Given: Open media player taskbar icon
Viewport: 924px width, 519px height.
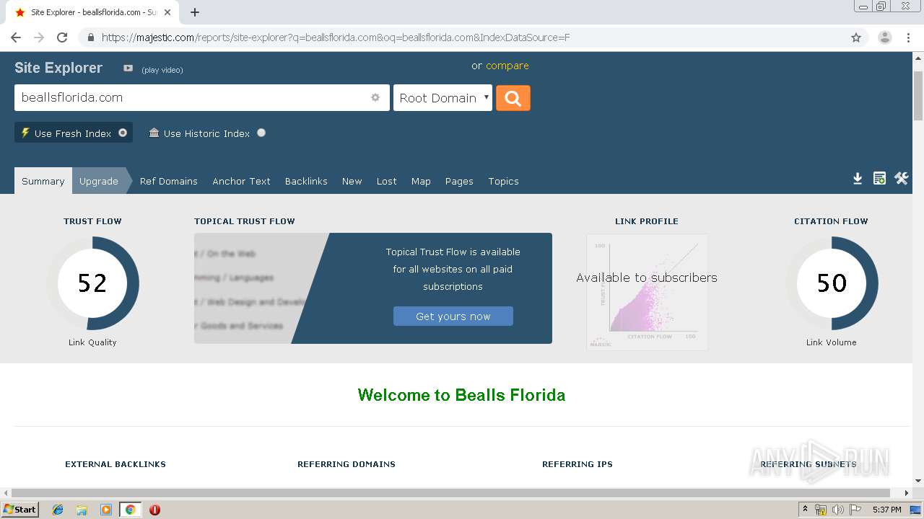Looking at the screenshot, I should click(106, 510).
